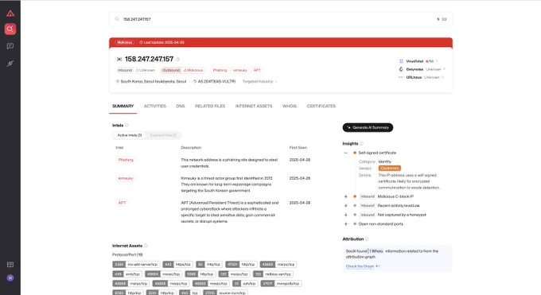Select the Expired Intels toggle

click(x=163, y=135)
